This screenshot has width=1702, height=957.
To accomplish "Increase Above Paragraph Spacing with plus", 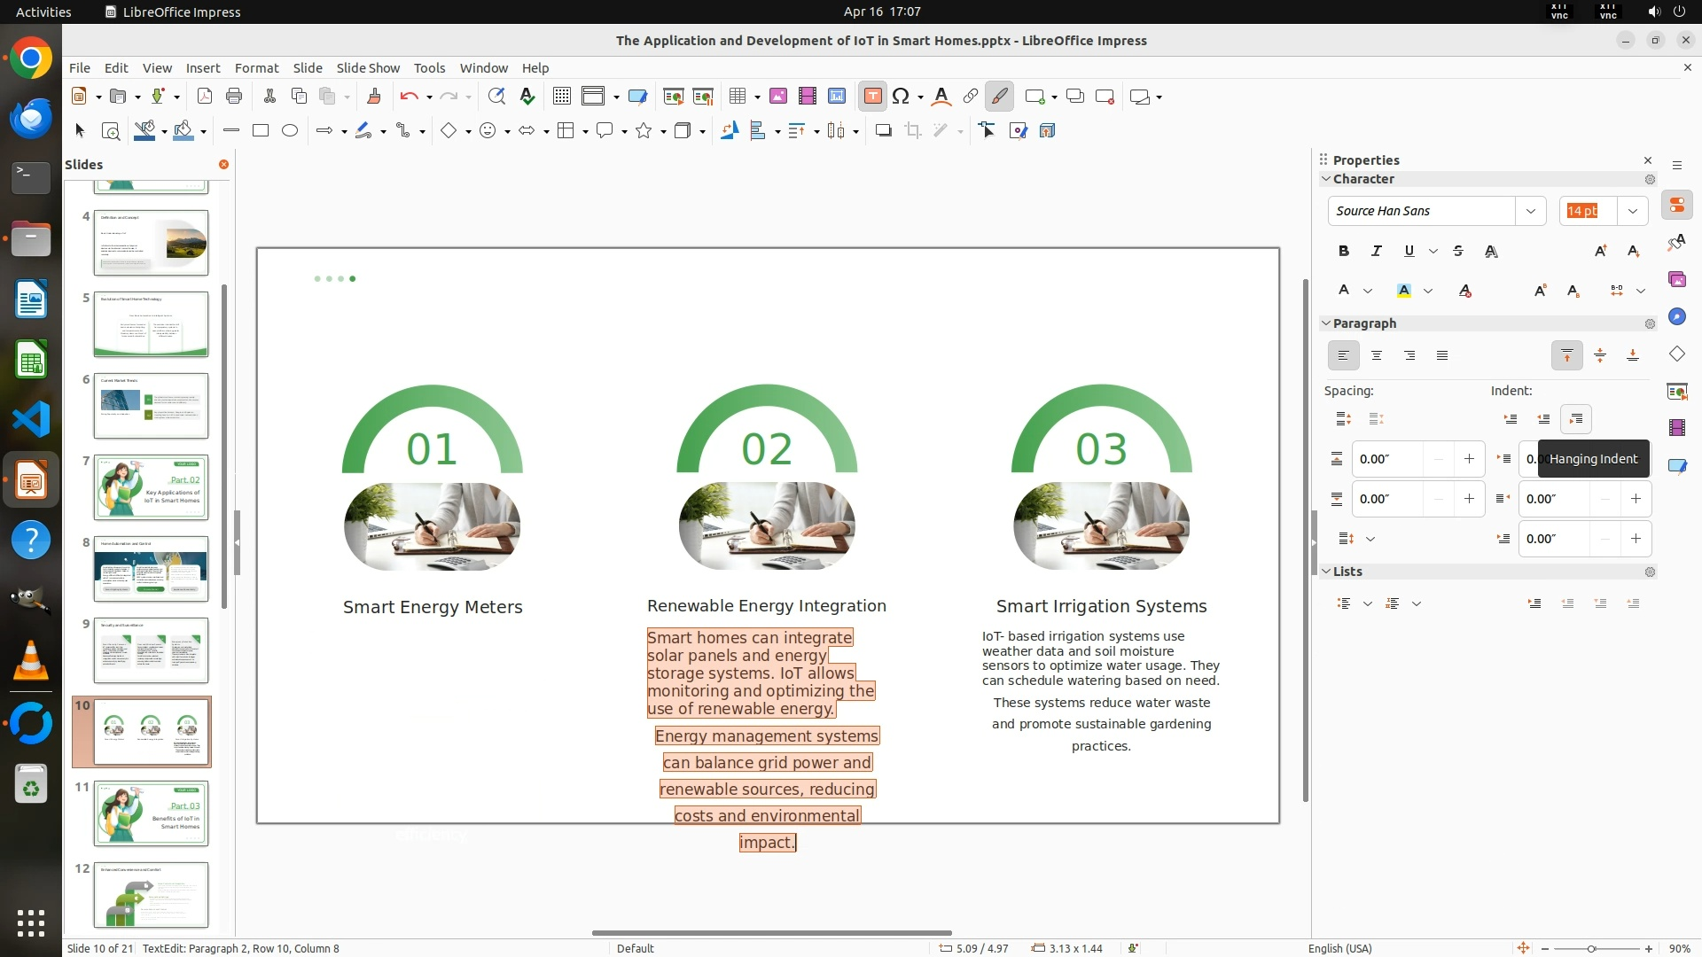I will (1469, 459).
